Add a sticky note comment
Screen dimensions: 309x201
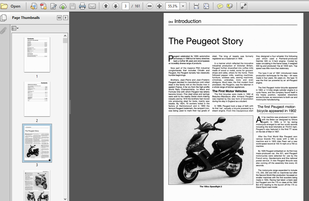pos(220,6)
